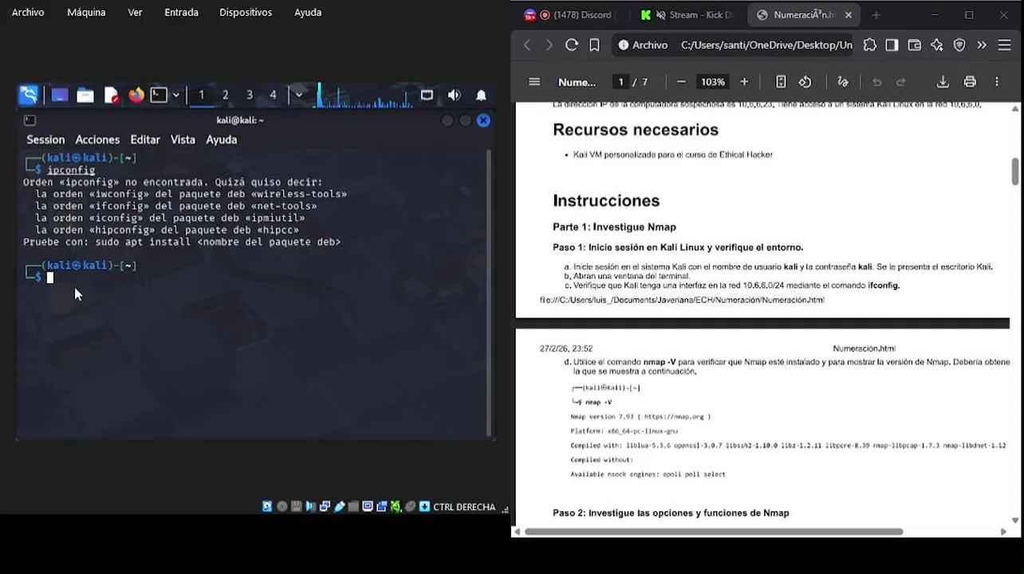Switch to workspace 2 in Kali panel
The image size is (1024, 574).
tap(225, 95)
